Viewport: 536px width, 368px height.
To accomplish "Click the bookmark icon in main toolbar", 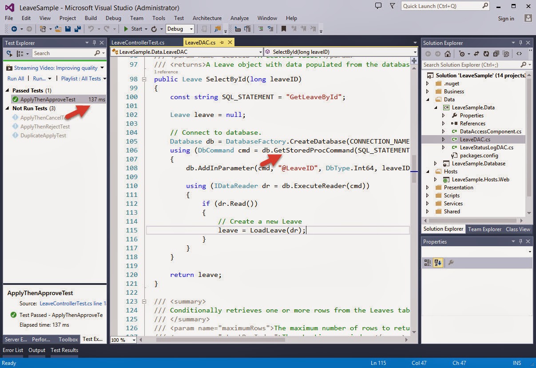I will coord(283,29).
